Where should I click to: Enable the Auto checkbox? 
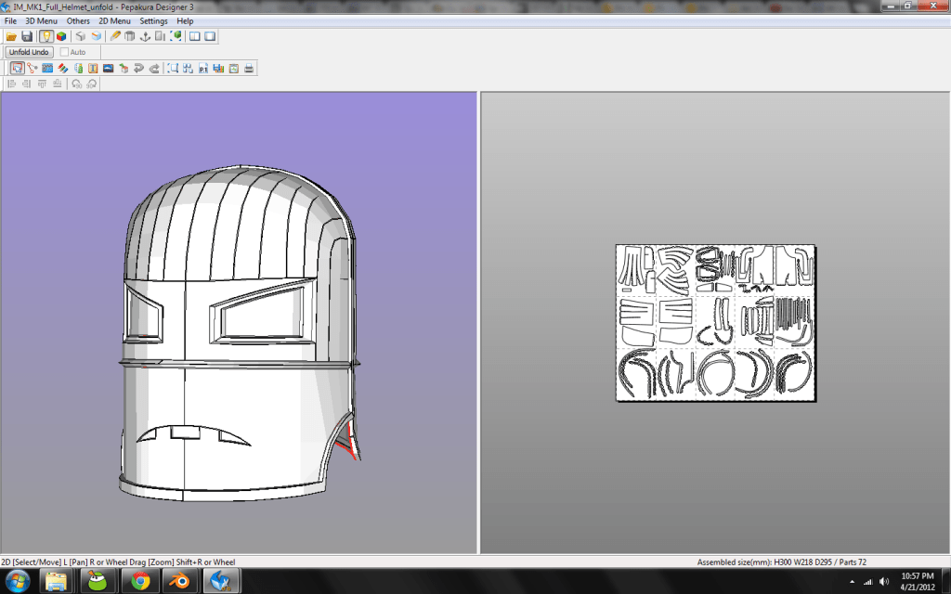(x=64, y=52)
